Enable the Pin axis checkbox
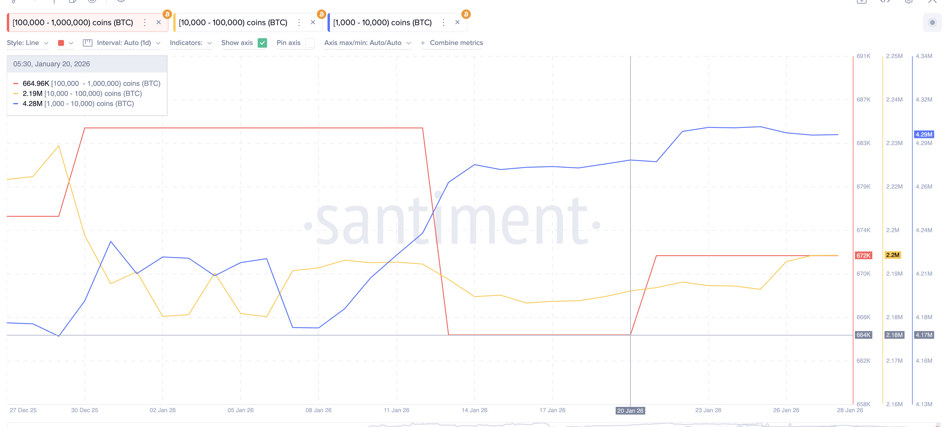This screenshot has width=947, height=427. click(x=310, y=43)
